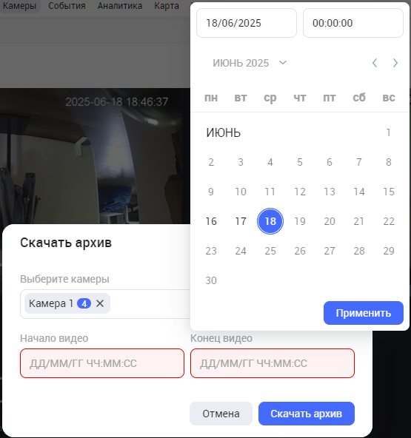This screenshot has width=411, height=438.
Task: Go to previous month in calendar
Action: tap(375, 63)
